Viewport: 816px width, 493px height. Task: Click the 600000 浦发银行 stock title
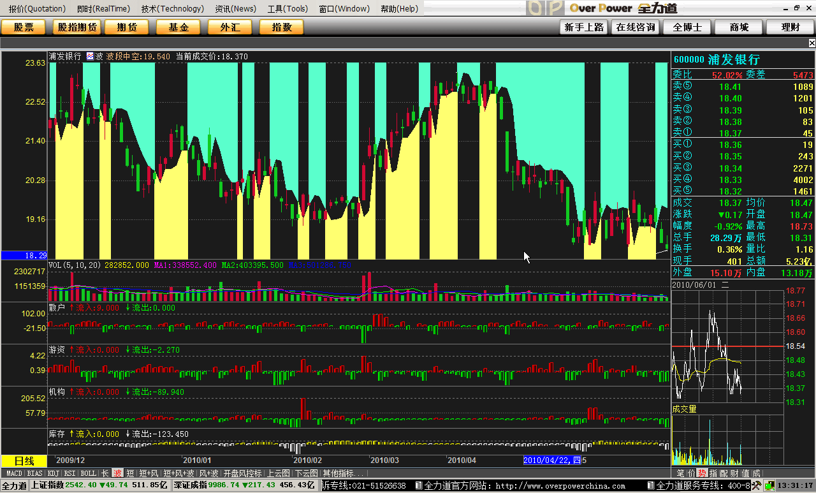pyautogui.click(x=717, y=59)
